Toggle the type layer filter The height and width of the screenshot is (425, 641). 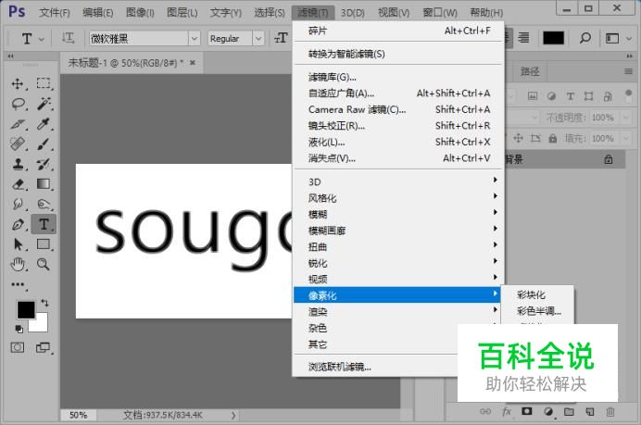(570, 96)
